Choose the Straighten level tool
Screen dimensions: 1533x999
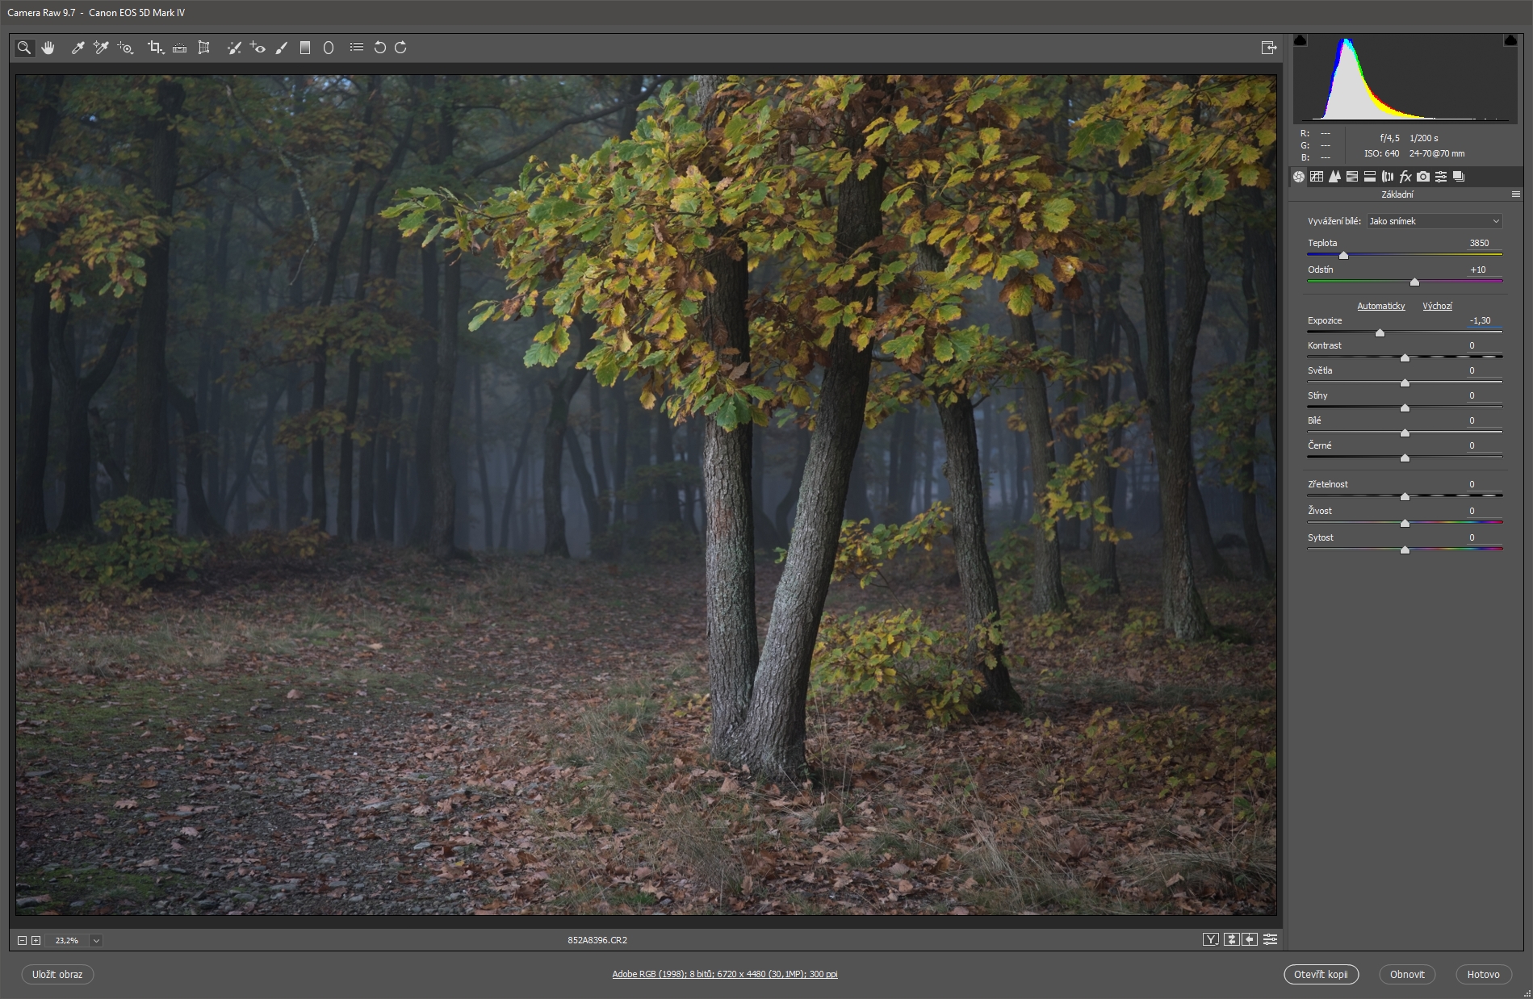tap(180, 48)
